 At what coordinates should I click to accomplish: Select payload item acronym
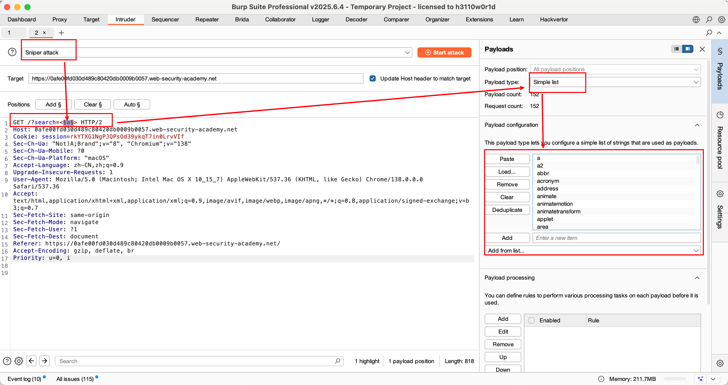[x=548, y=181]
